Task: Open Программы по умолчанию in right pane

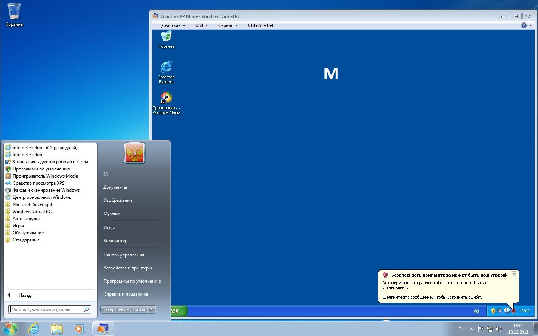Action: 132,281
